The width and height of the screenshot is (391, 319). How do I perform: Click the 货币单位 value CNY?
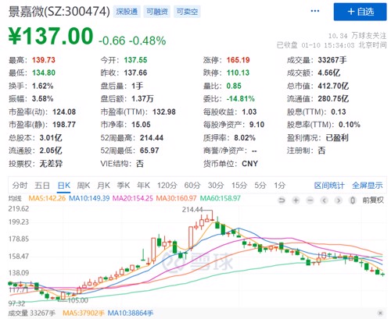pyautogui.click(x=249, y=164)
